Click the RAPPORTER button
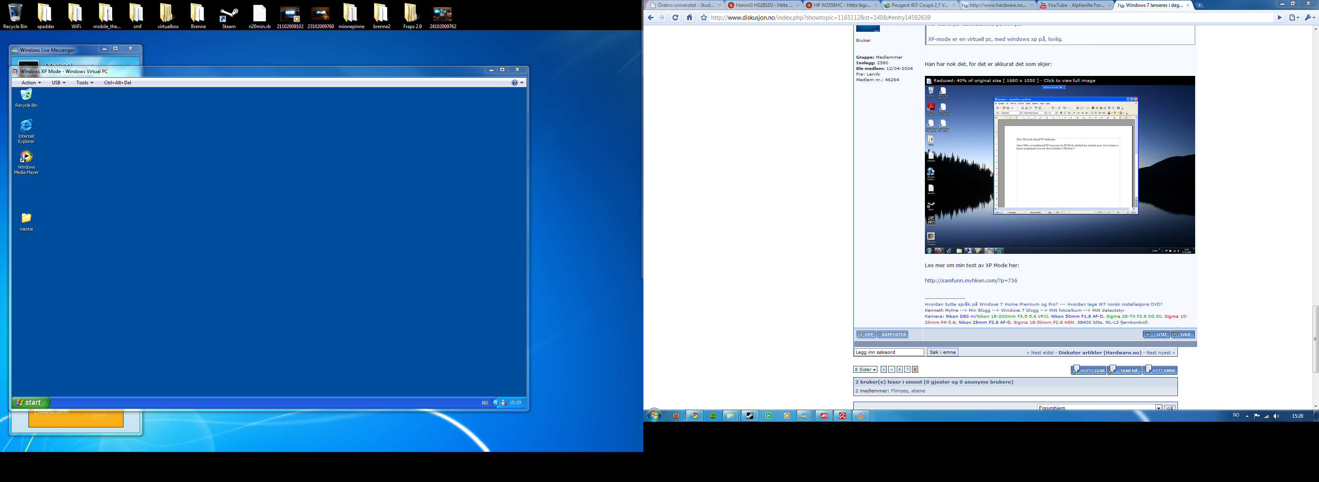This screenshot has height=482, width=1319. (892, 335)
